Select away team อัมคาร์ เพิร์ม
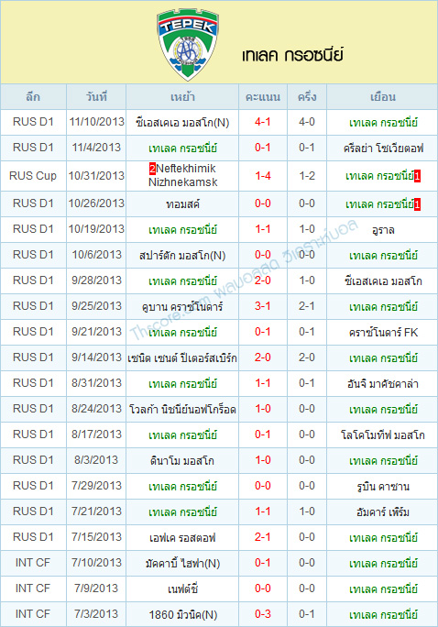Image resolution: width=438 pixels, height=627 pixels. (x=383, y=511)
